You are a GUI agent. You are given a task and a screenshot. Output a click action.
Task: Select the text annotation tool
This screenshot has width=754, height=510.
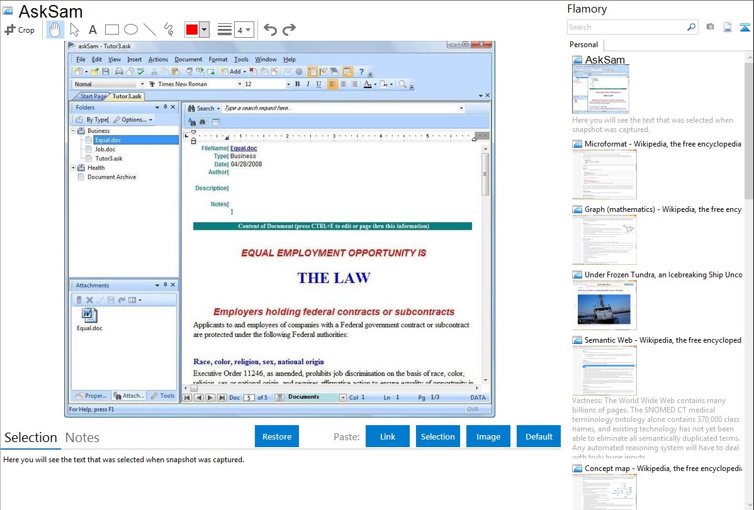[x=93, y=30]
